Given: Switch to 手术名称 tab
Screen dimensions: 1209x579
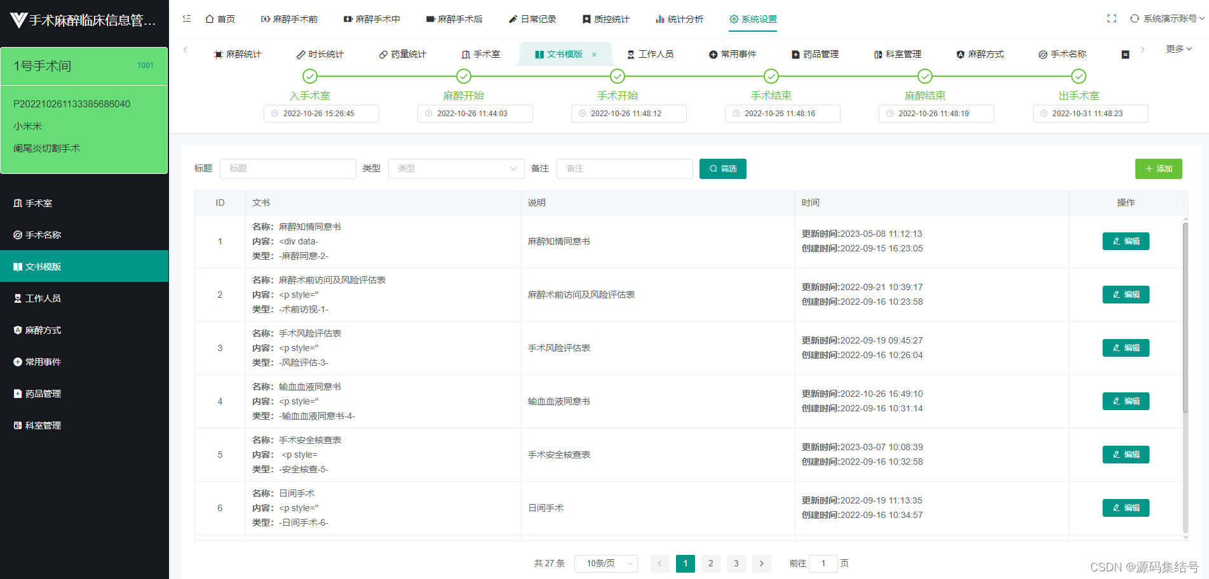Looking at the screenshot, I should (x=1062, y=55).
